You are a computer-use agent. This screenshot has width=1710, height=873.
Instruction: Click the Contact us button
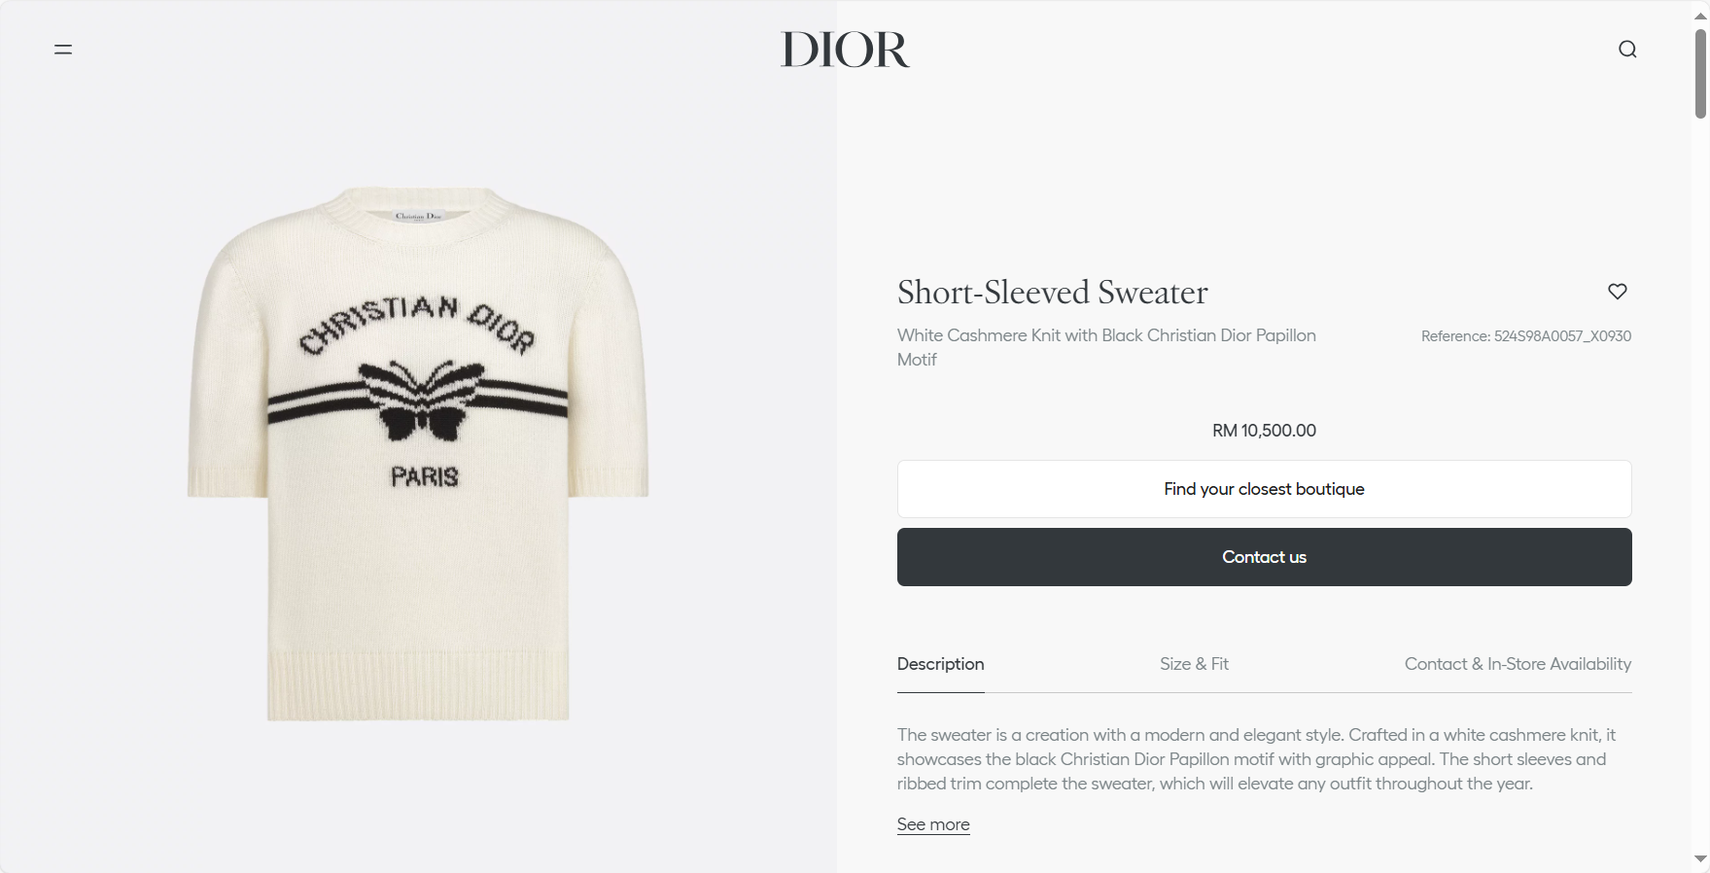coord(1264,557)
